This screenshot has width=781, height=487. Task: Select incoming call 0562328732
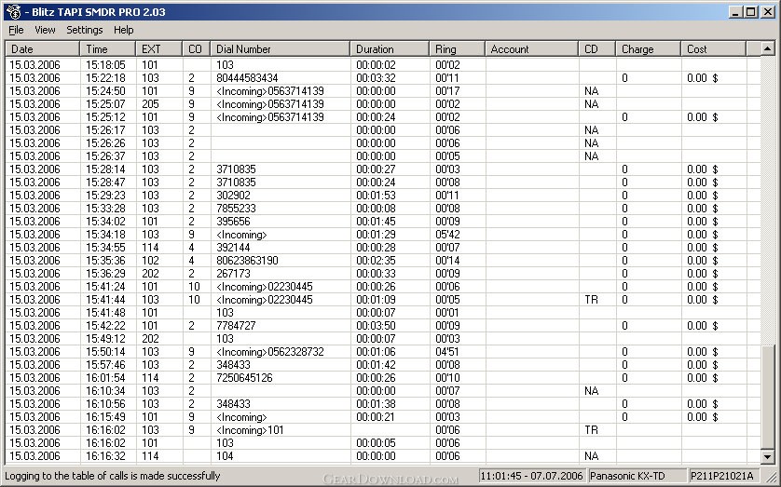[x=270, y=352]
